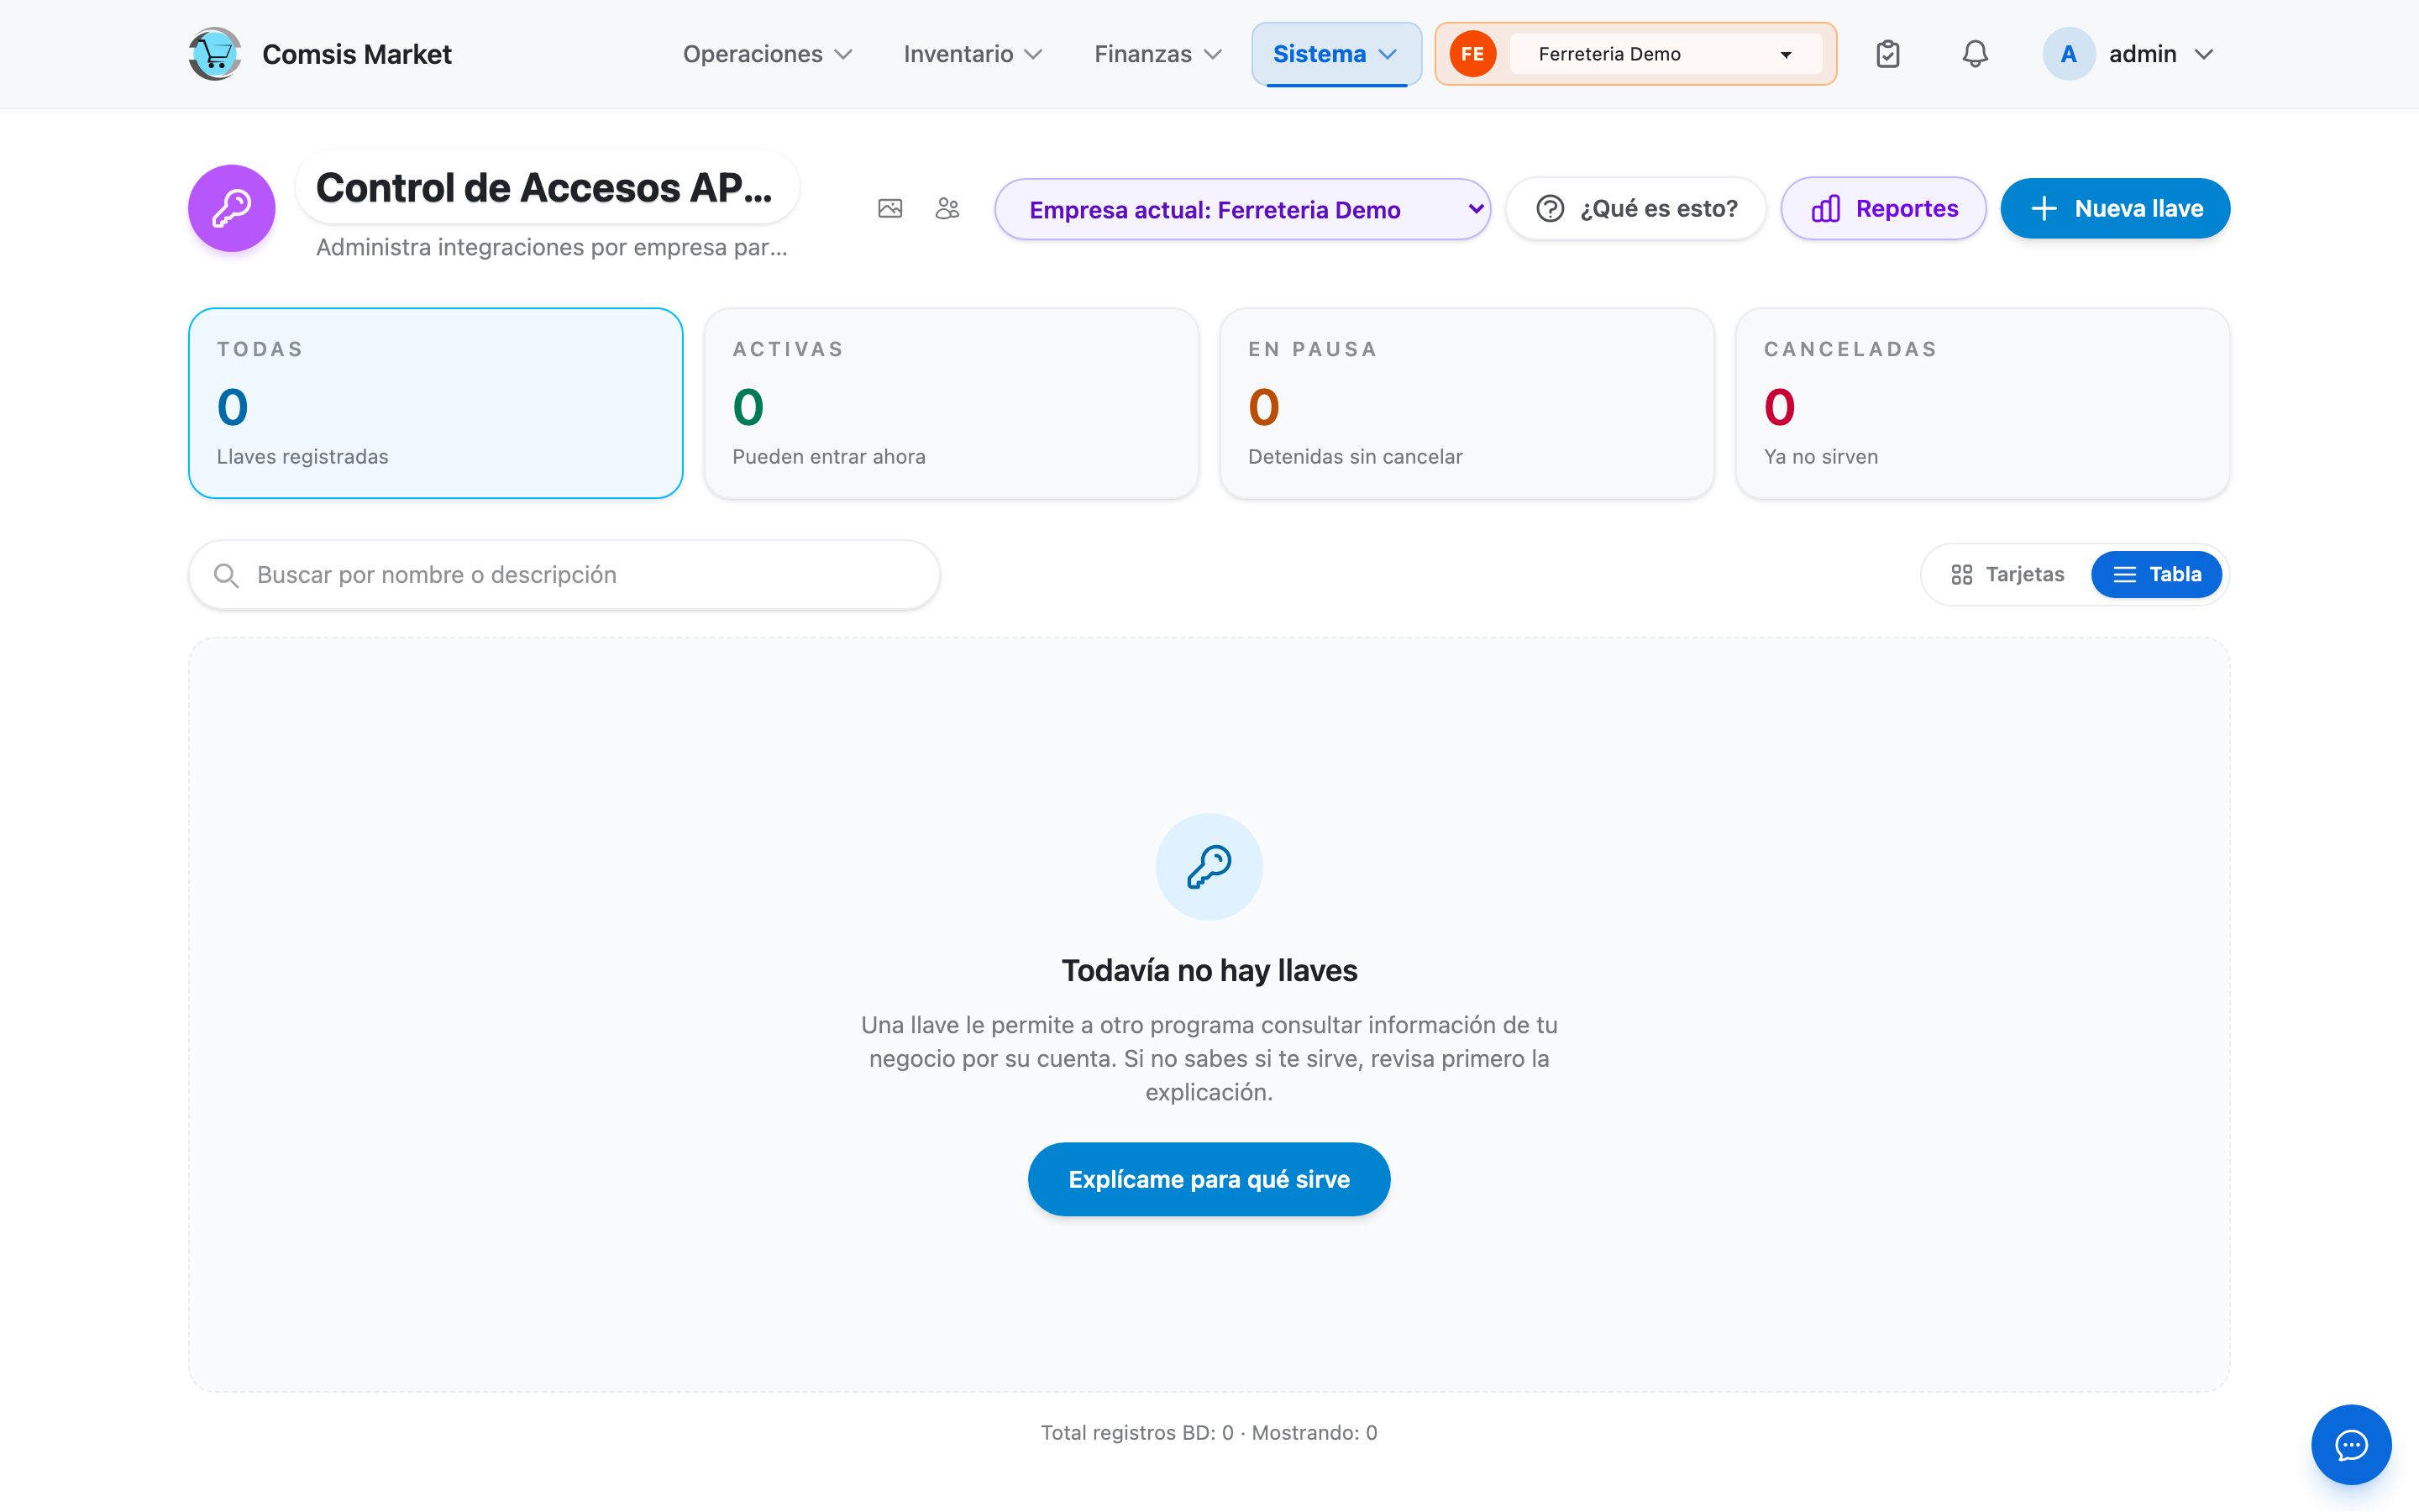This screenshot has width=2419, height=1512.
Task: Click Explícame para qué sirve
Action: tap(1209, 1179)
